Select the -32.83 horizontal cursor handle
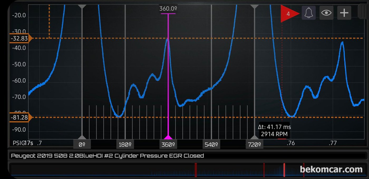Viewport: 369px width, 179px height. pyautogui.click(x=21, y=38)
